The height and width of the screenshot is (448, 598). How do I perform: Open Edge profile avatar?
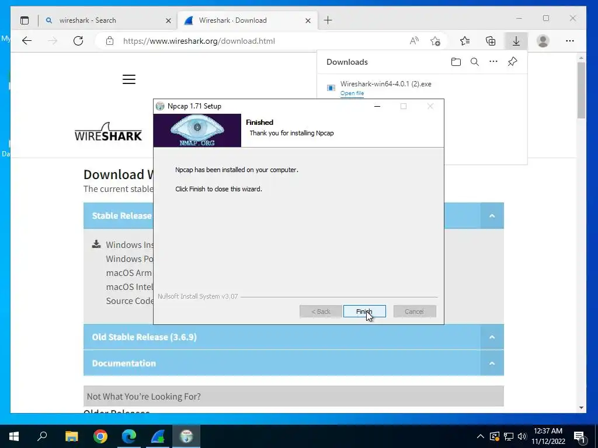coord(543,41)
